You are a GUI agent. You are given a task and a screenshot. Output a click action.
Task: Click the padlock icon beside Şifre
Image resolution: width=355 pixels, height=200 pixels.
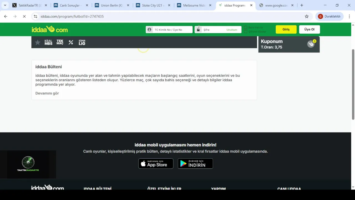[x=198, y=29]
